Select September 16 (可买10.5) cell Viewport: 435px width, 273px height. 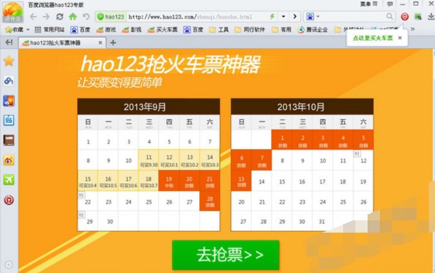[108, 181]
